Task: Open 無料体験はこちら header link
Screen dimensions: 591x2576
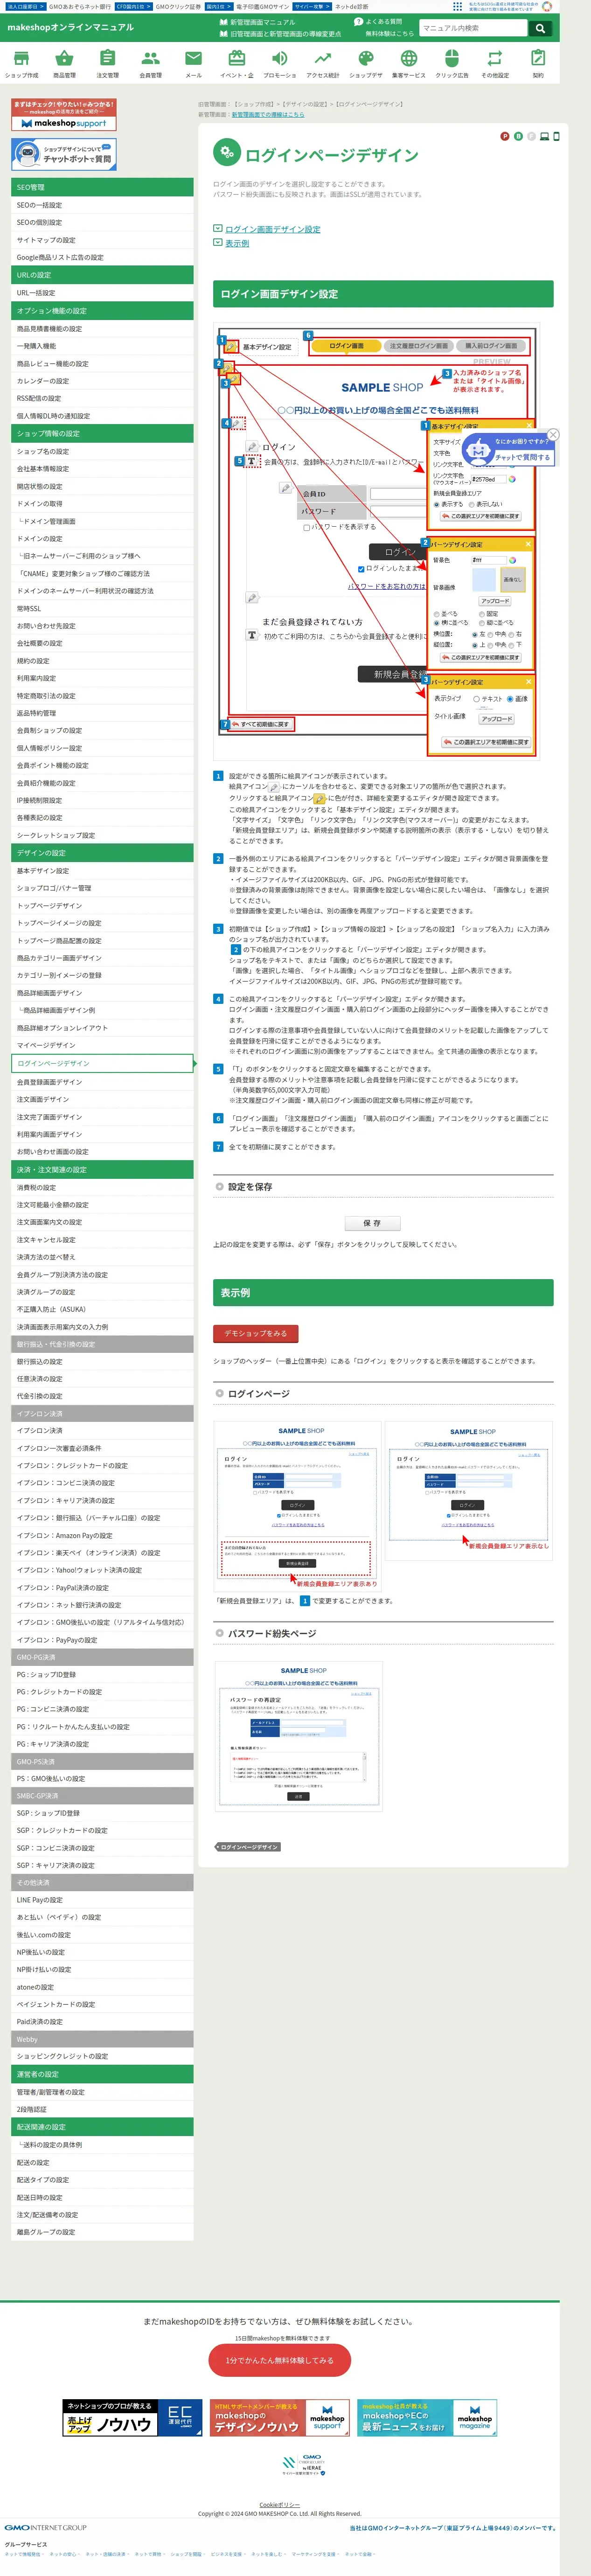Action: tap(389, 34)
